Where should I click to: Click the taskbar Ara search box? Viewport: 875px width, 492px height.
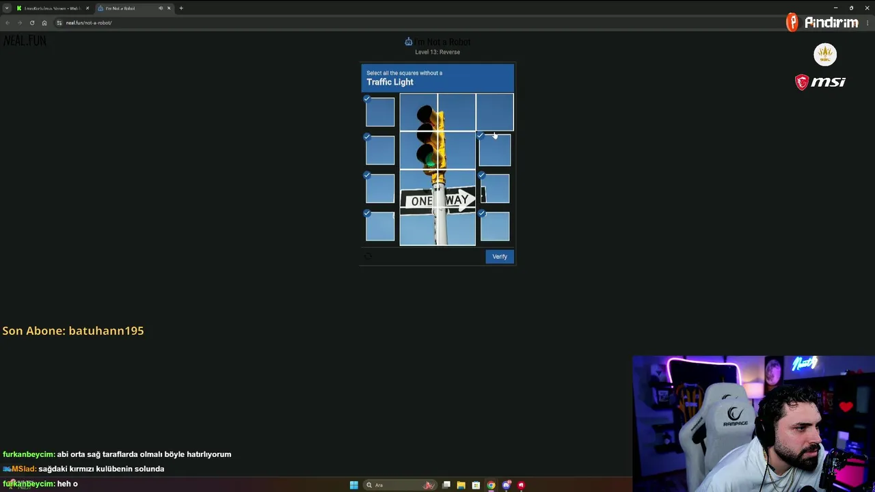coord(401,485)
